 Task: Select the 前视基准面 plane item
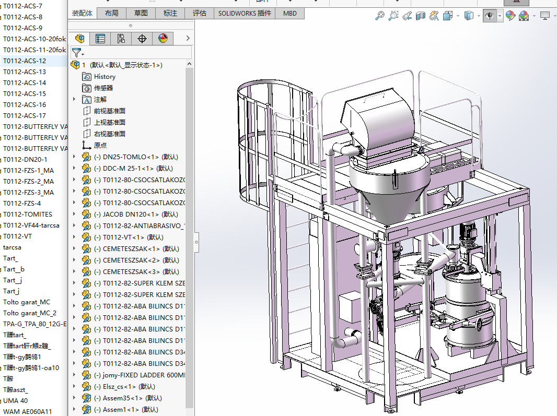pos(109,111)
